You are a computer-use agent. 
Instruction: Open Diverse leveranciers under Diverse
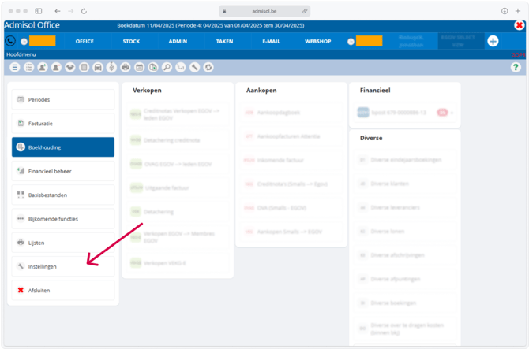(x=405, y=208)
